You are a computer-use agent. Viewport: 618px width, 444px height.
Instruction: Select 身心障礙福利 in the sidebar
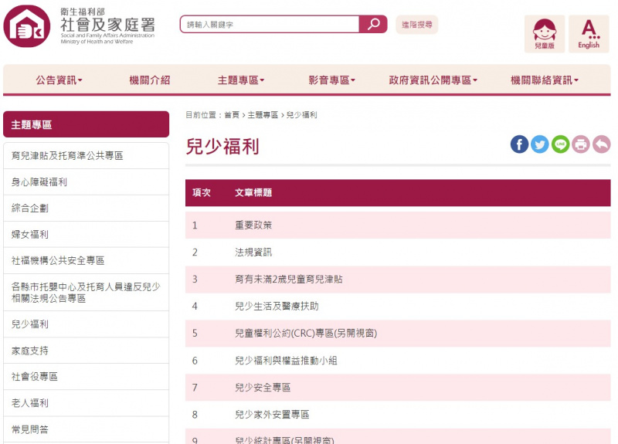[x=39, y=182]
